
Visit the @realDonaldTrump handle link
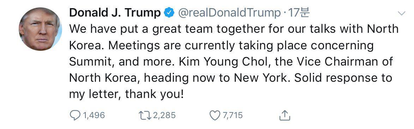click(229, 13)
